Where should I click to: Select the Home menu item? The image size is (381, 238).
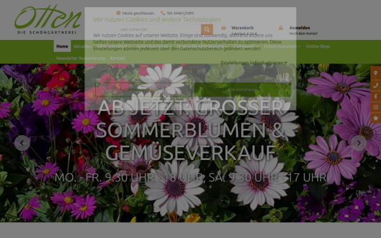click(x=62, y=46)
